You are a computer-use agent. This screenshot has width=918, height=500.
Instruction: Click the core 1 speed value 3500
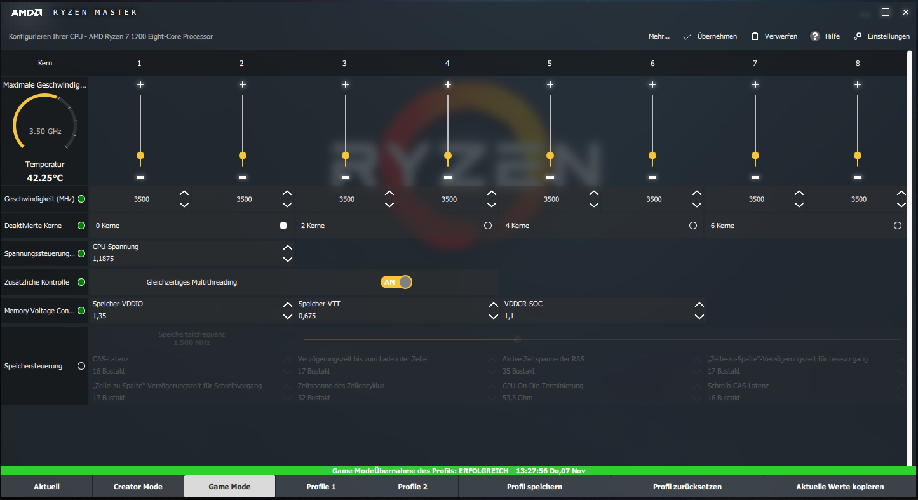[x=142, y=199]
